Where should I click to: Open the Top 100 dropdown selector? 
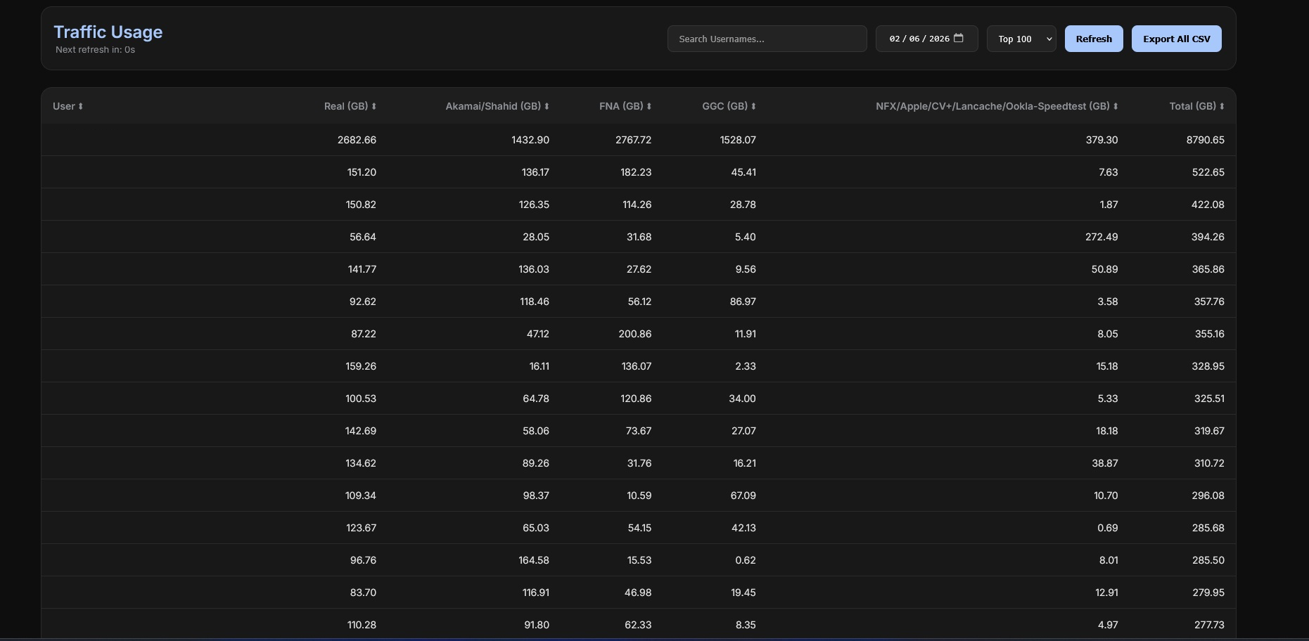pyautogui.click(x=1021, y=39)
